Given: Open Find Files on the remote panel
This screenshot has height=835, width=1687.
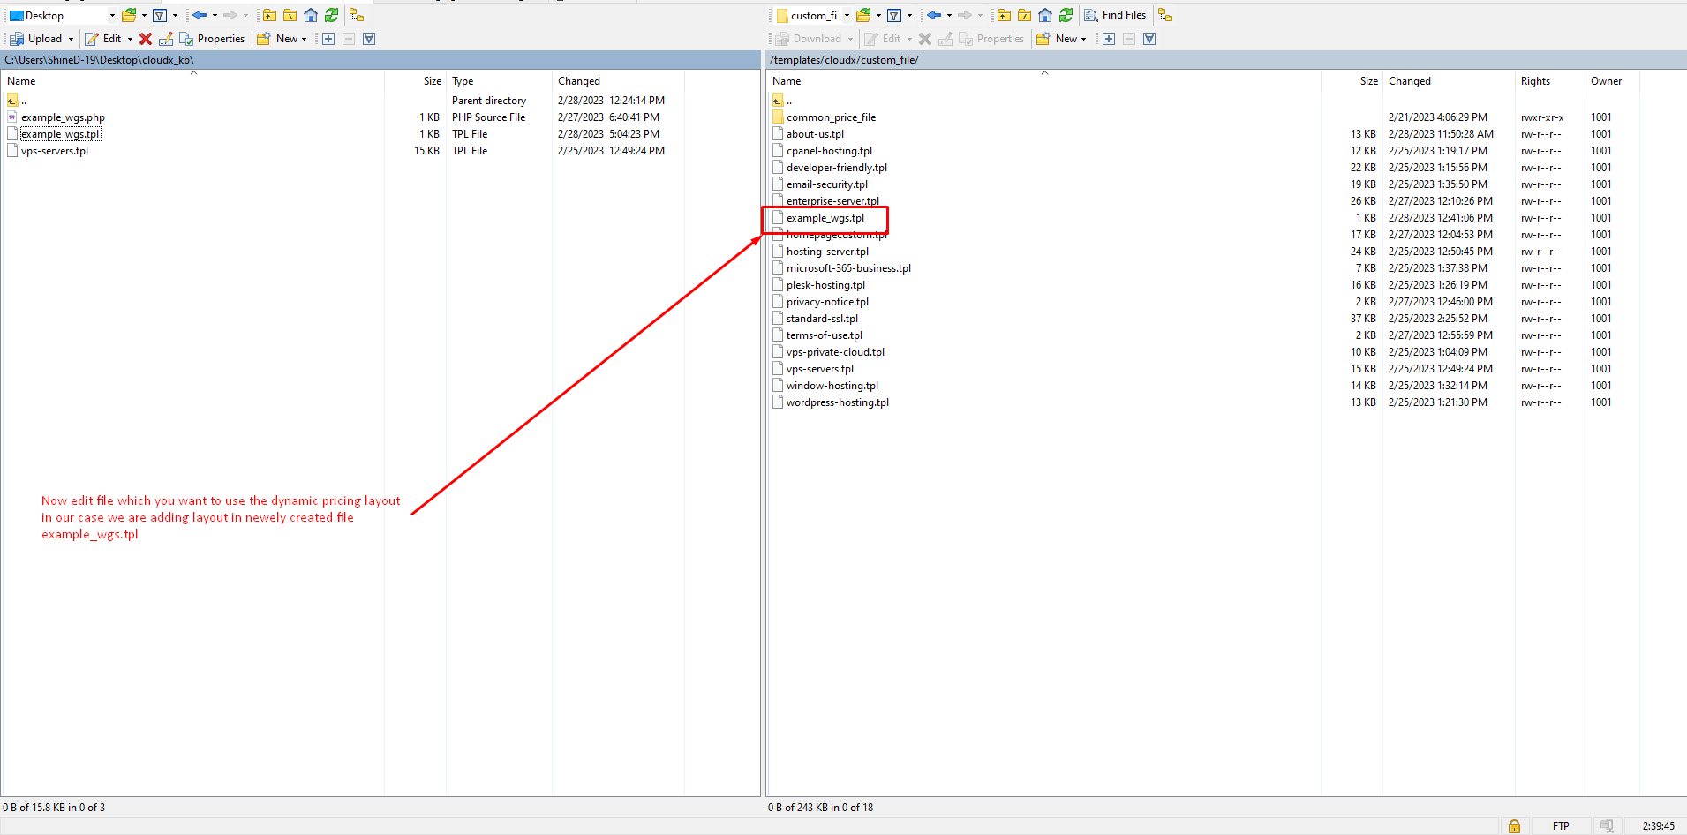Looking at the screenshot, I should click(1115, 15).
